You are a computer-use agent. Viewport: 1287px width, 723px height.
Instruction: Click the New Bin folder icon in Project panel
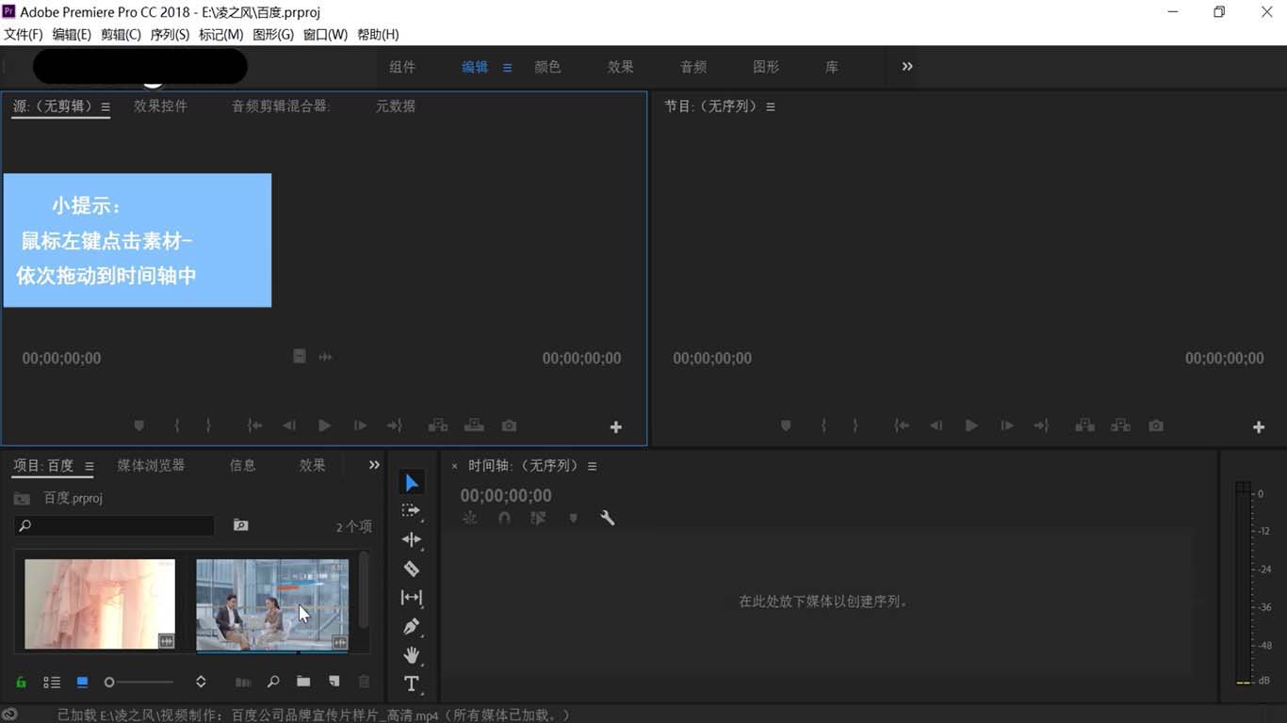pos(303,681)
